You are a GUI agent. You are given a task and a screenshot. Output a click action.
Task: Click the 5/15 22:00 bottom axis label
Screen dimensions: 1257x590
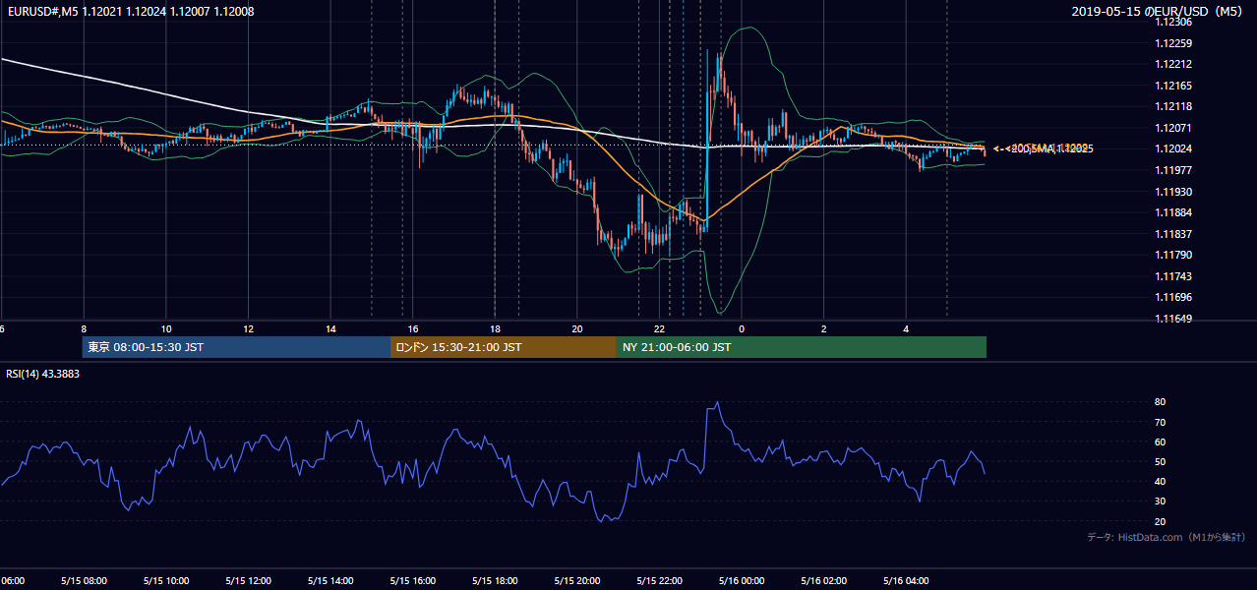[x=660, y=581]
